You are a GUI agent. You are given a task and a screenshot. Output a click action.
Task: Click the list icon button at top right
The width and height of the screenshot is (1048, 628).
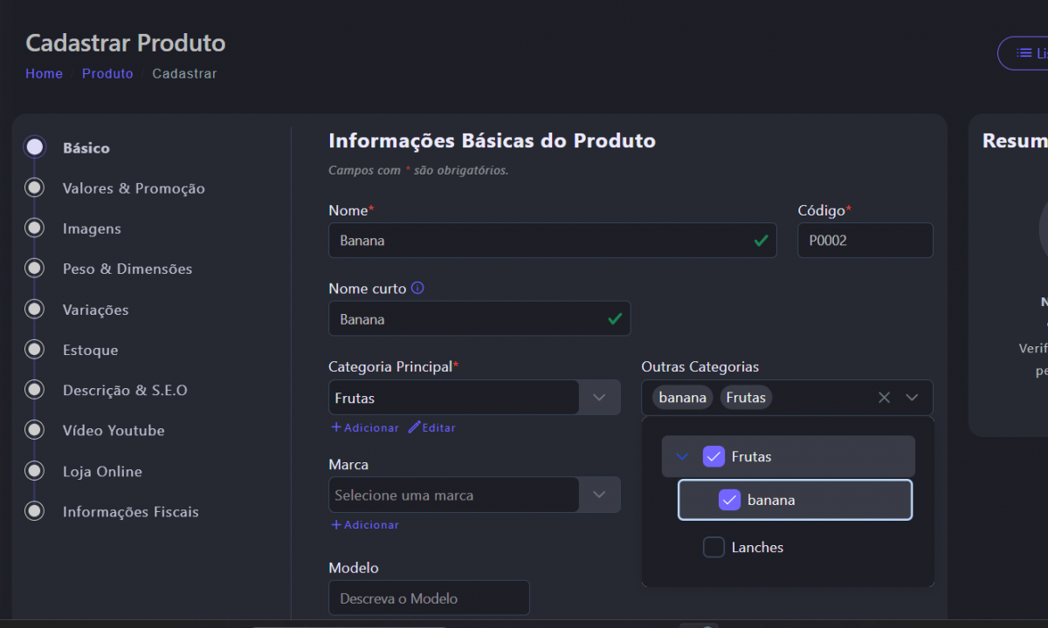pos(1024,53)
